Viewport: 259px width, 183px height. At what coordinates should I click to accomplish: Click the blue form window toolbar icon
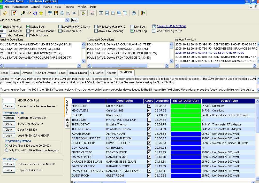coord(50,13)
